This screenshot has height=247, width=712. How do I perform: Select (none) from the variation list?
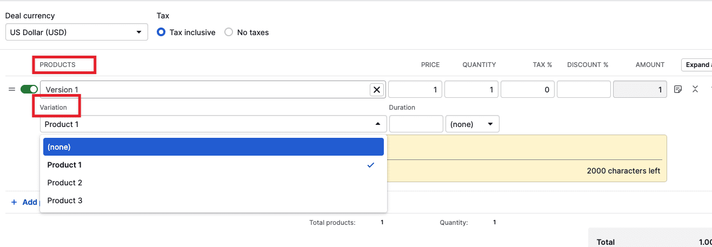click(213, 147)
